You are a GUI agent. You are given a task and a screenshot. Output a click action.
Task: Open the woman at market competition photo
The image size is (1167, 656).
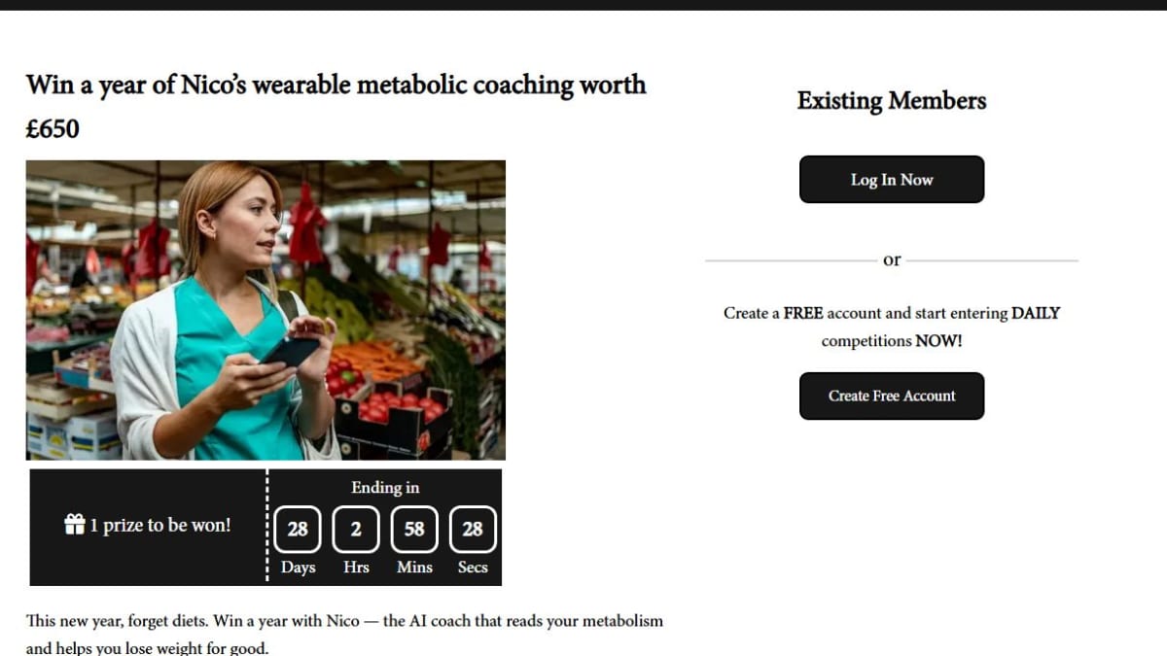[x=265, y=310]
